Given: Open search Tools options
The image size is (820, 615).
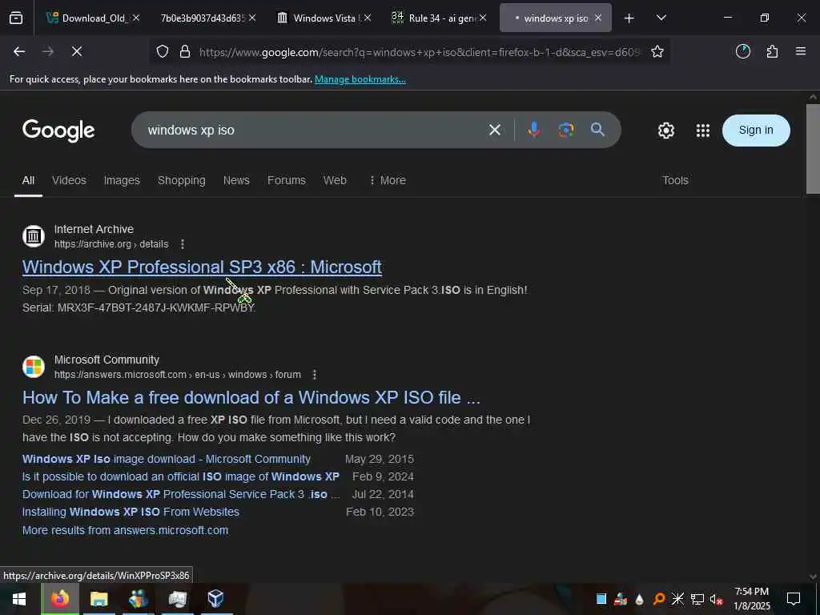Looking at the screenshot, I should pos(675,180).
